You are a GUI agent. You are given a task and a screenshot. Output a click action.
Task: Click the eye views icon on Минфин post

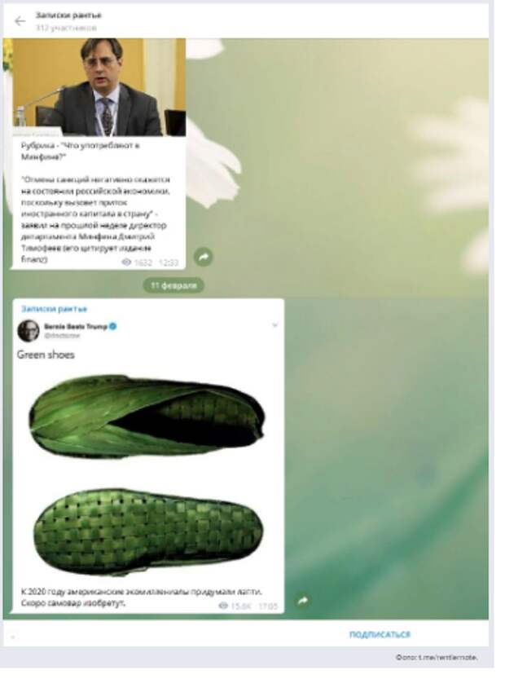126,262
